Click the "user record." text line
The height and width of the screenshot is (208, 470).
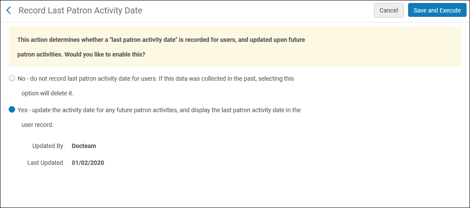[37, 125]
